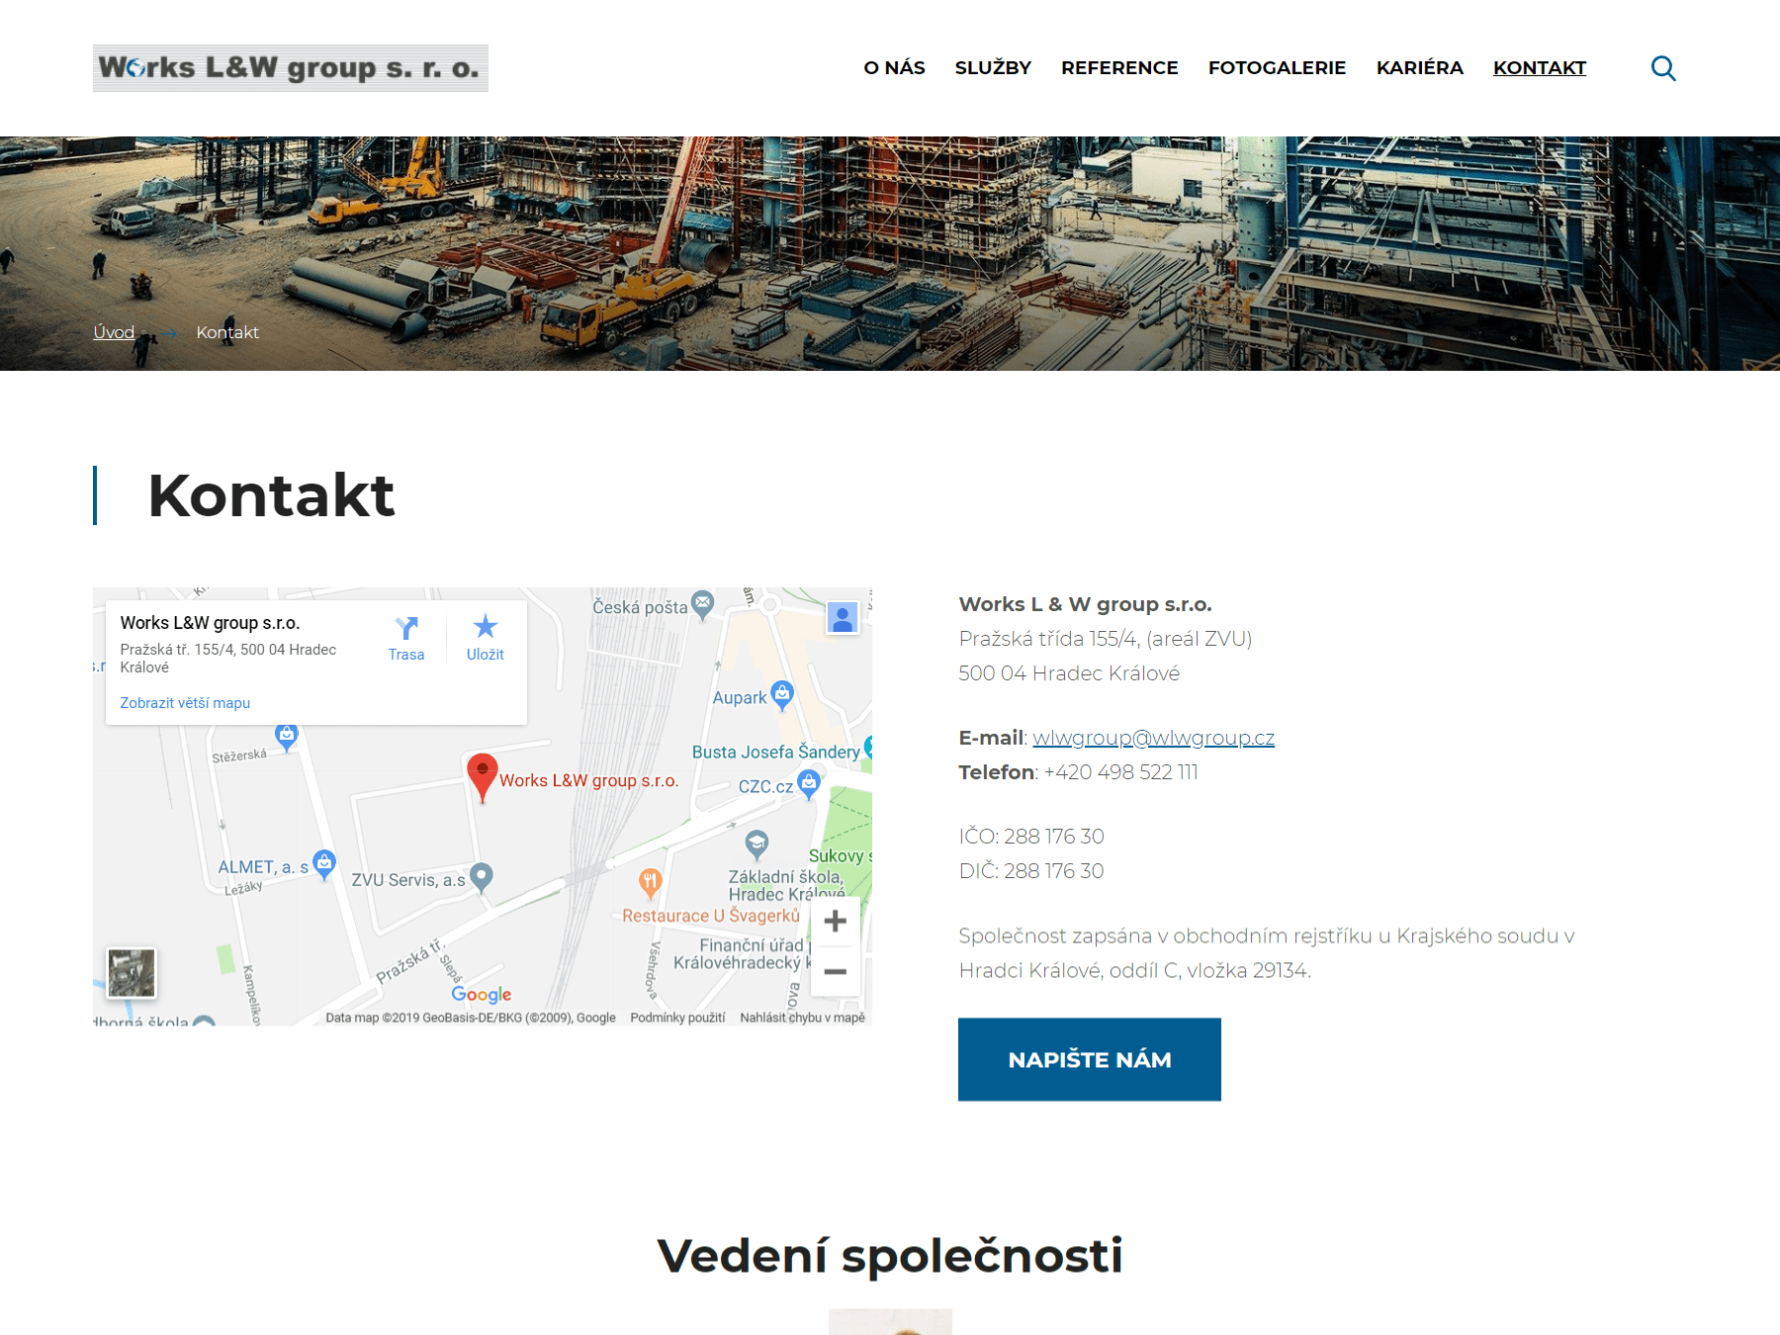
Task: Click the NAPIŠTE NÁM button
Action: [1089, 1059]
